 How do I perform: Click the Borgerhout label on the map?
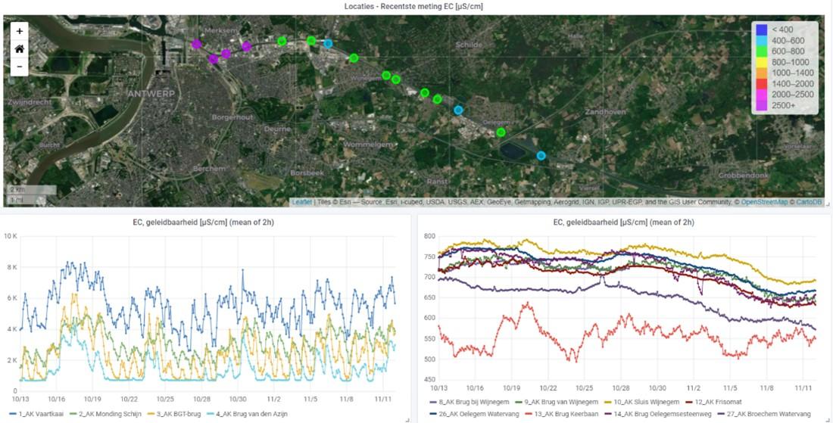(x=232, y=117)
